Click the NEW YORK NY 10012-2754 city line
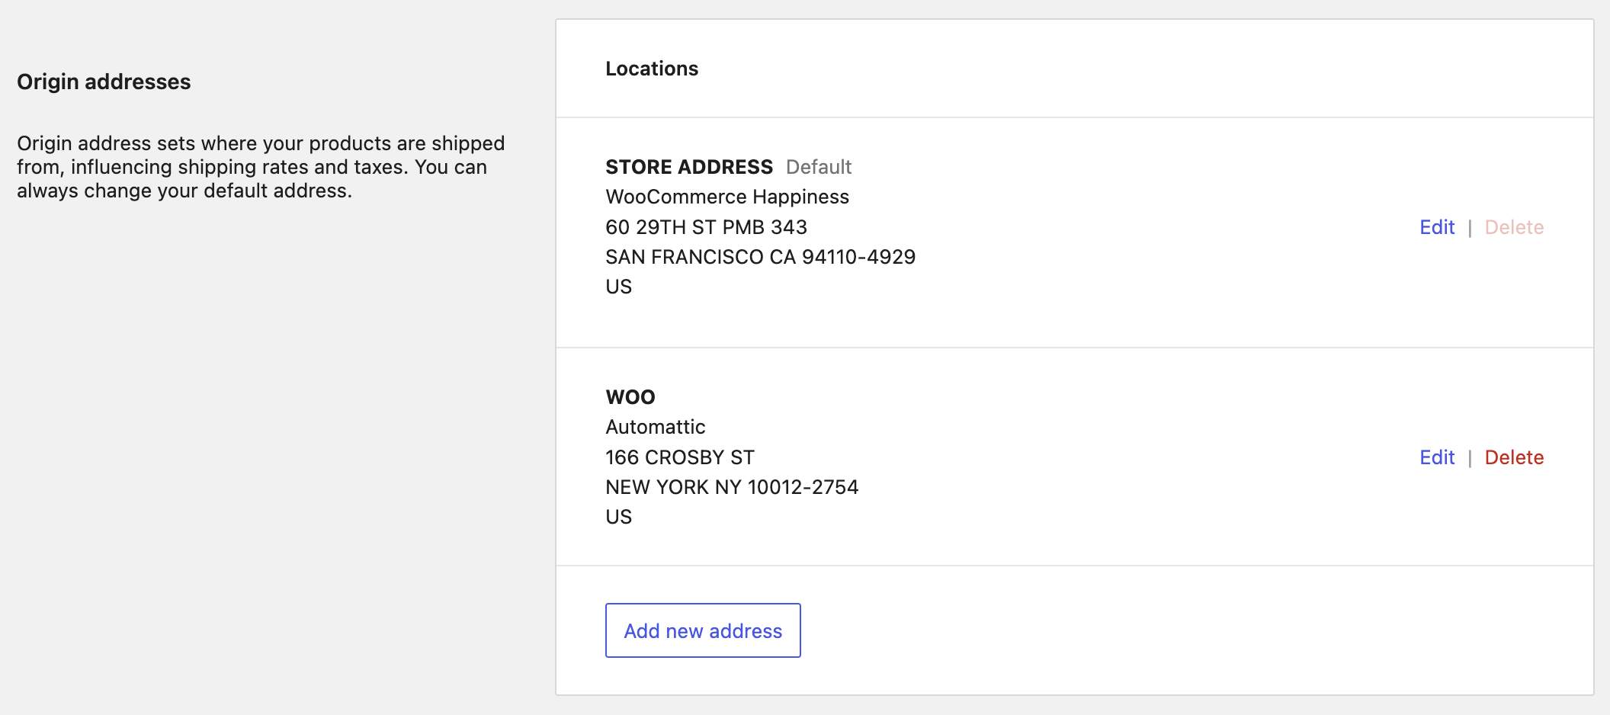 (x=732, y=487)
